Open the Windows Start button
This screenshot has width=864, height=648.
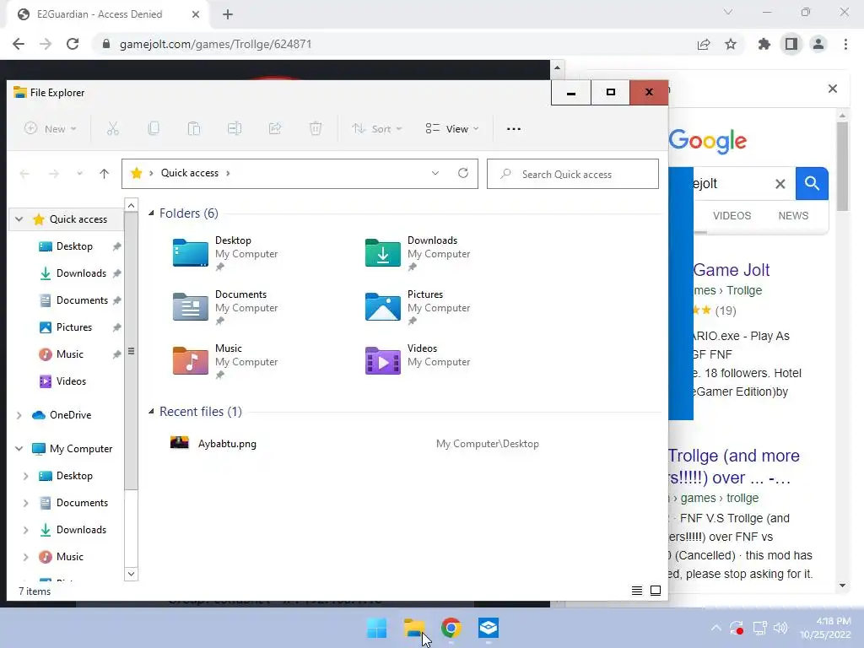click(x=377, y=628)
